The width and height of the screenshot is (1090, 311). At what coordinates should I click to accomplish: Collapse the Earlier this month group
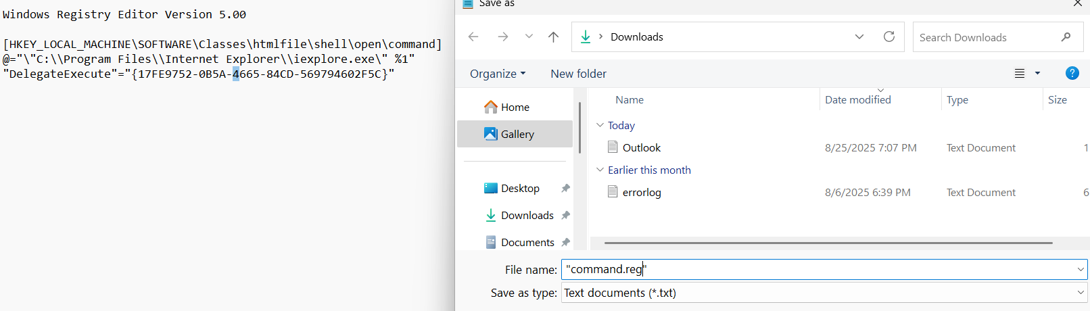[600, 170]
